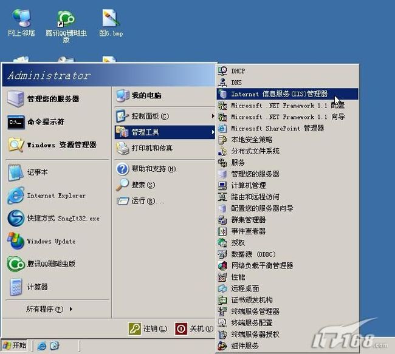
Task: Open 管理您的服务器 in the pinned programs list
Action: (x=58, y=99)
